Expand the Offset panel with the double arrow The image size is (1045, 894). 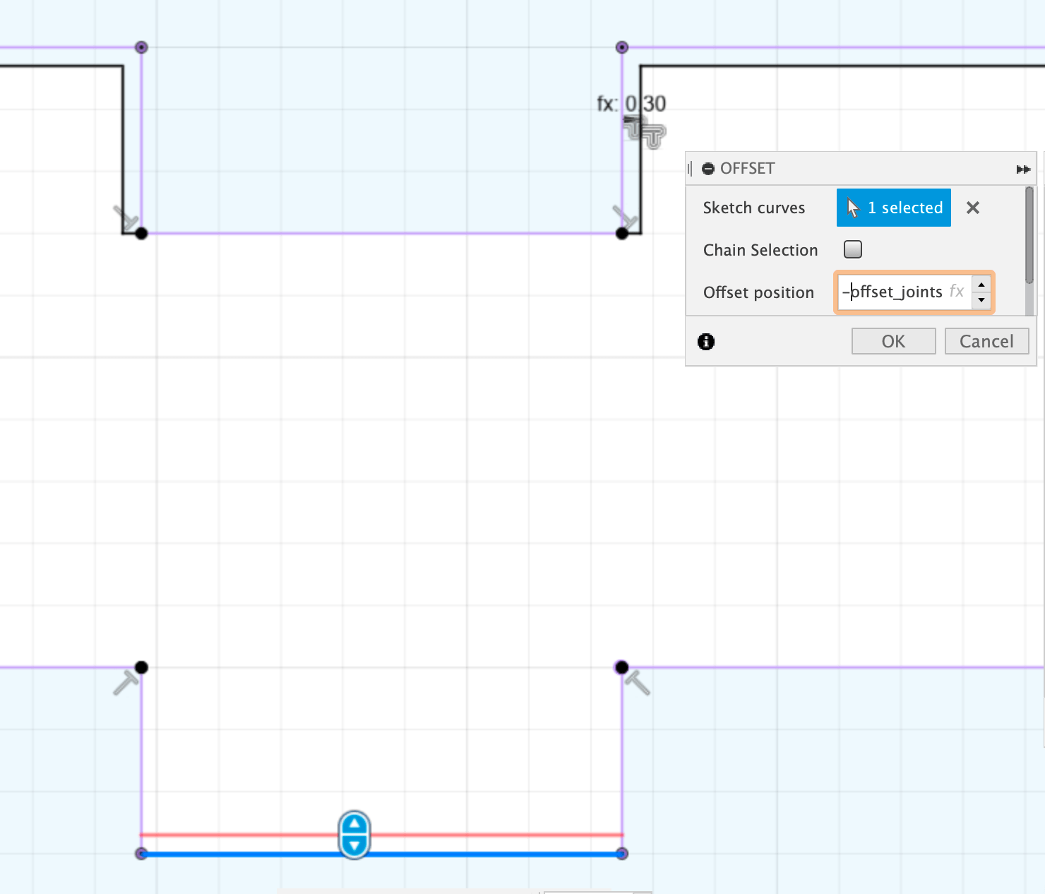coord(1023,169)
